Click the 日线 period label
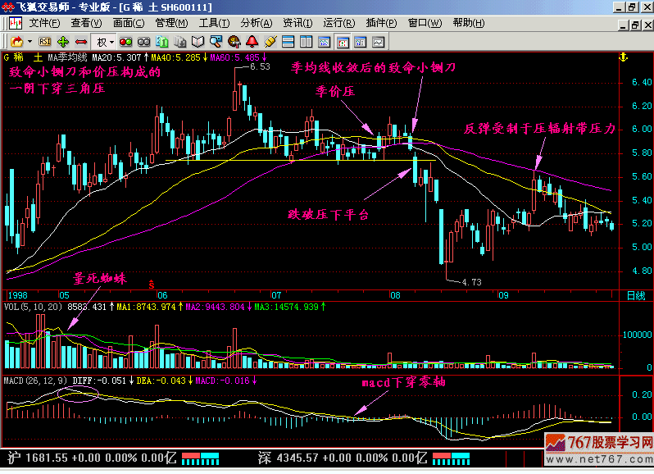 pyautogui.click(x=635, y=294)
